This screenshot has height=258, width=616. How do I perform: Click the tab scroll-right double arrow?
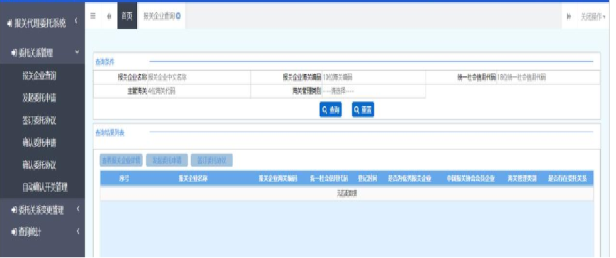pos(569,16)
